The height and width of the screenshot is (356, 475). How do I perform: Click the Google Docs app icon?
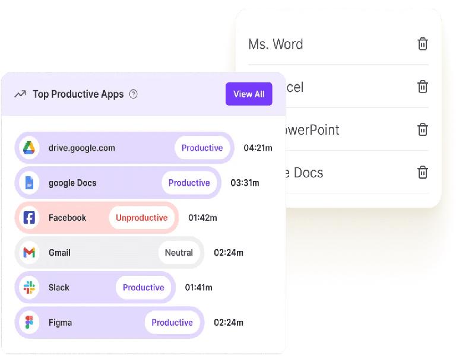click(x=29, y=183)
